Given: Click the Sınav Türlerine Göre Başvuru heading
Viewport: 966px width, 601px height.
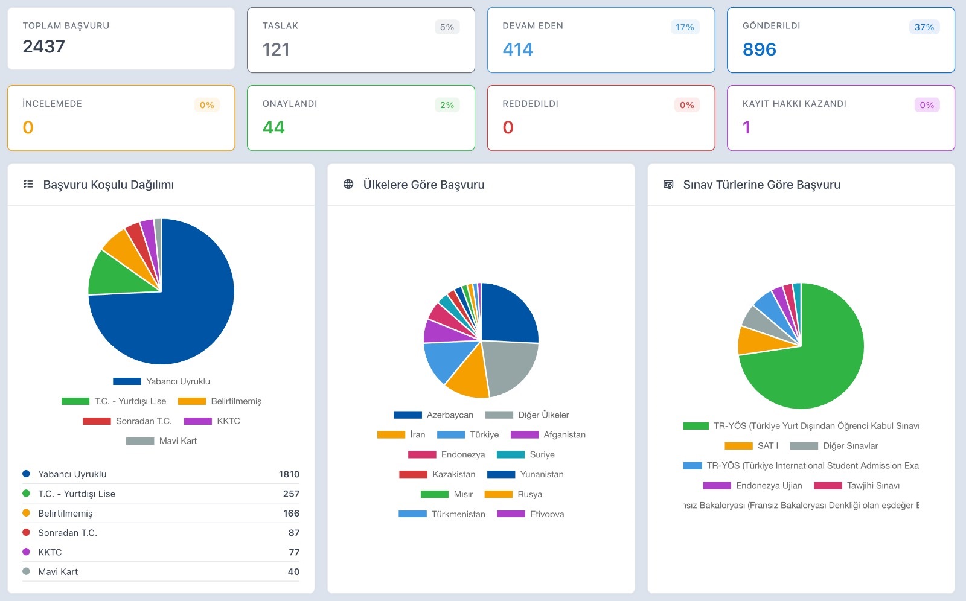Looking at the screenshot, I should click(x=762, y=185).
